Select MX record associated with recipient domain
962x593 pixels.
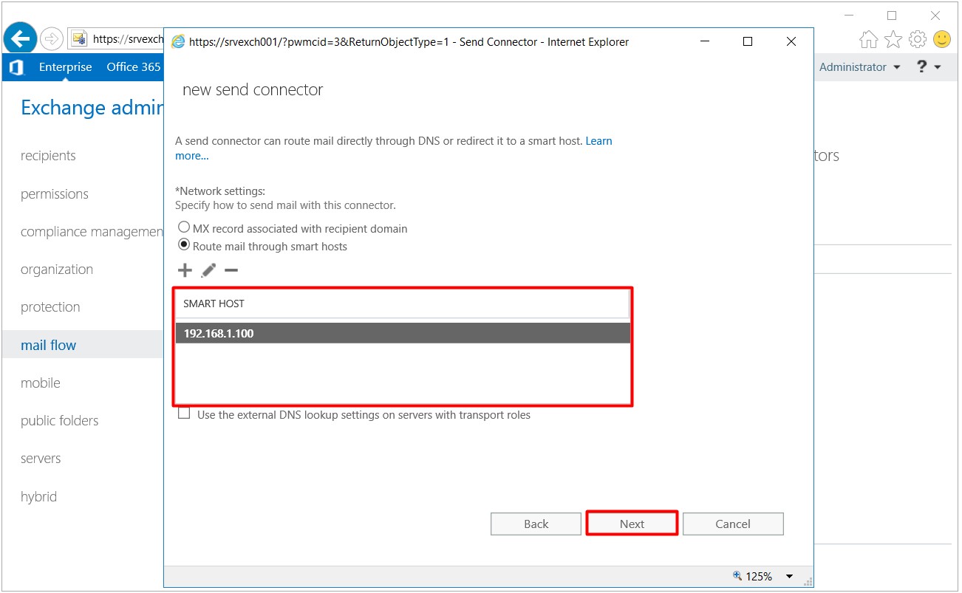184,228
